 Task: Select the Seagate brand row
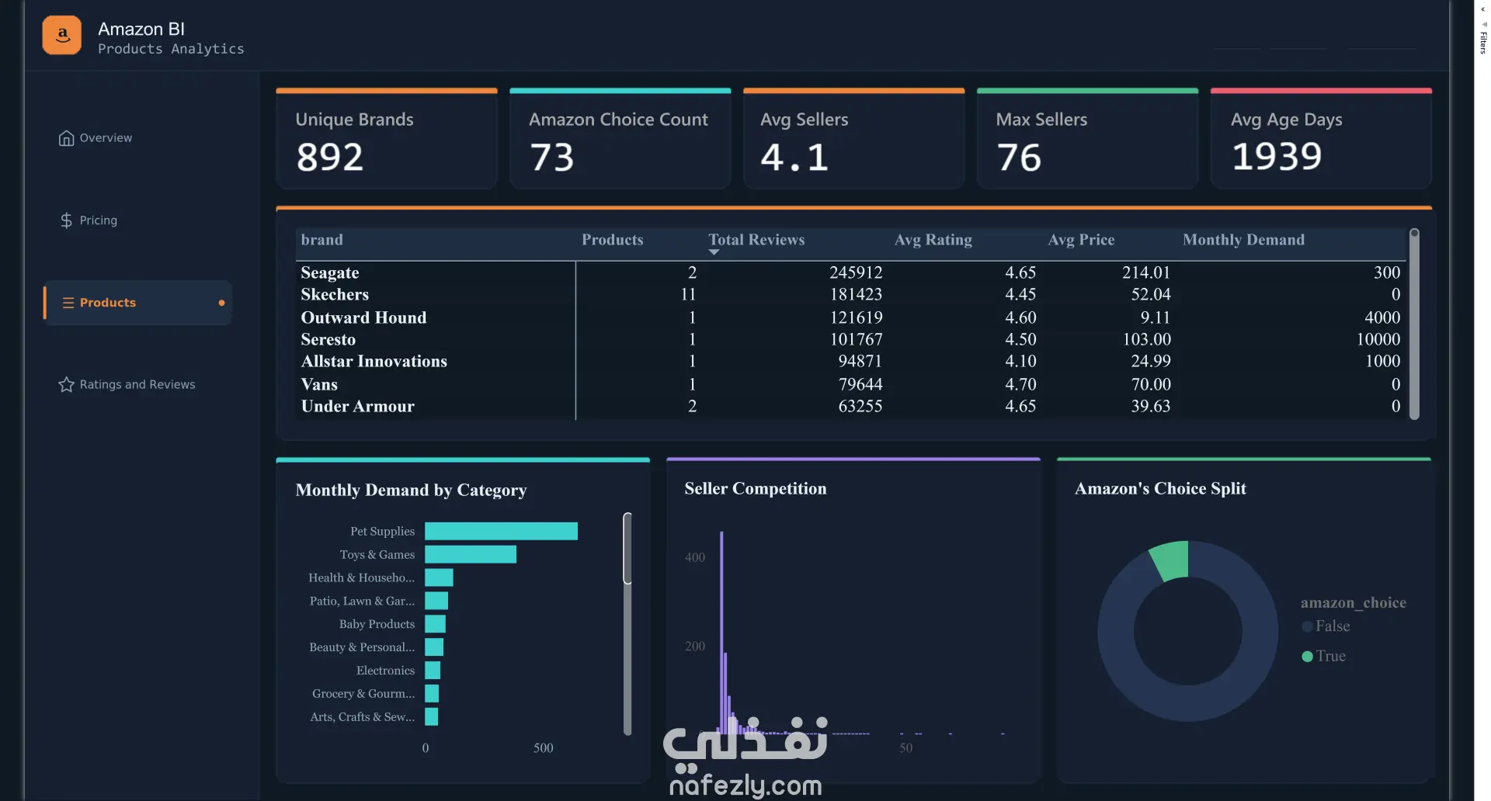click(x=850, y=272)
